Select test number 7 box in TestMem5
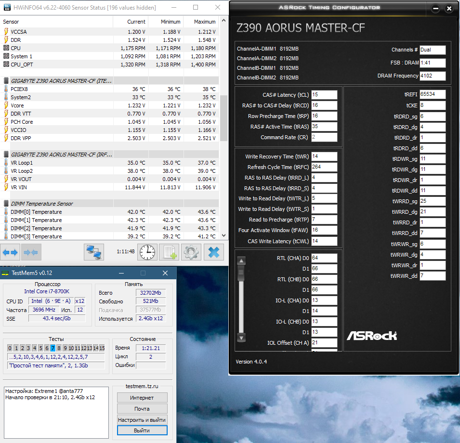Screen dimensions: 460x443 53,348
